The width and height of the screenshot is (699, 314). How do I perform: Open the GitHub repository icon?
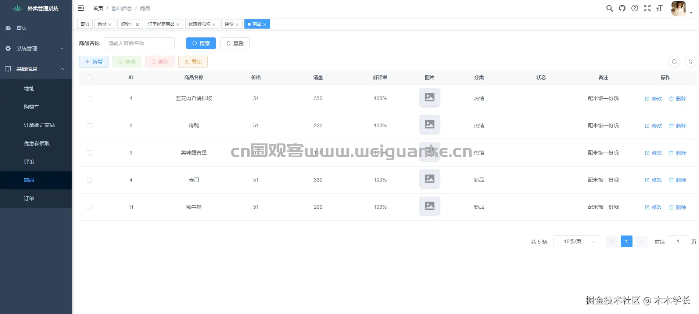622,8
